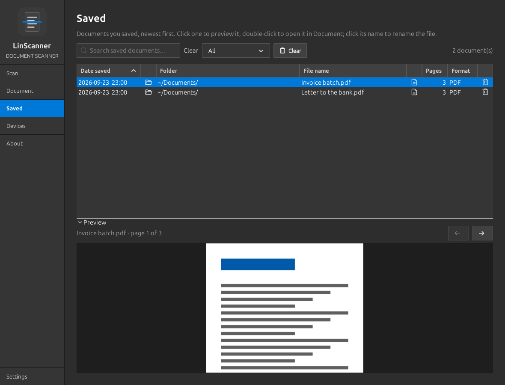Viewport: 505px width, 385px height.
Task: Click ~/Documents/ folder path for Invoice batch.pdf
Action: coord(178,83)
